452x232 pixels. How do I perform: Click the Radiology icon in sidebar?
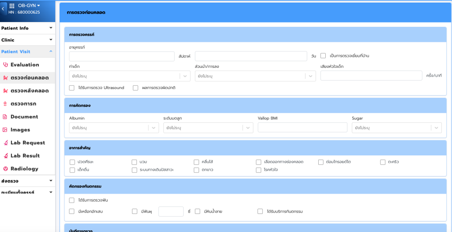5,169
